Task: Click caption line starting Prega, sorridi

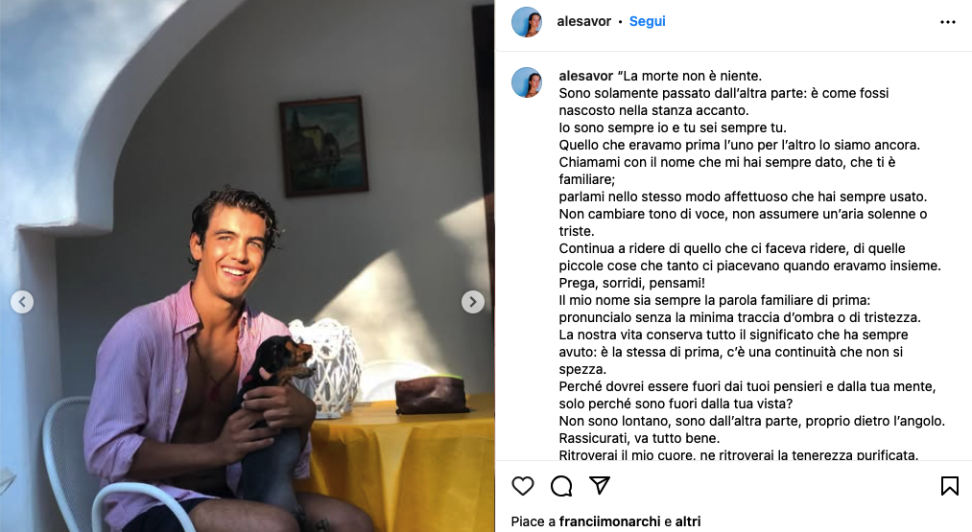Action: click(631, 283)
